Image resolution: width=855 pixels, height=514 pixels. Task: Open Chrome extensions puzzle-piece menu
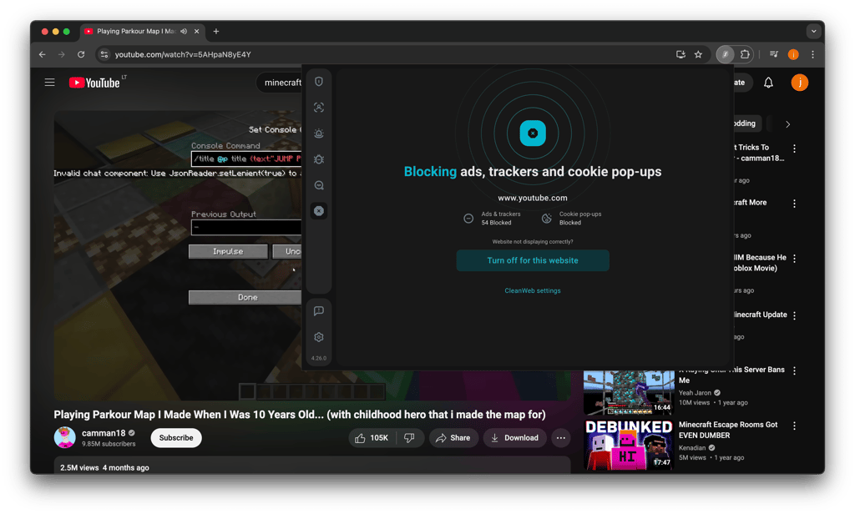click(x=745, y=54)
